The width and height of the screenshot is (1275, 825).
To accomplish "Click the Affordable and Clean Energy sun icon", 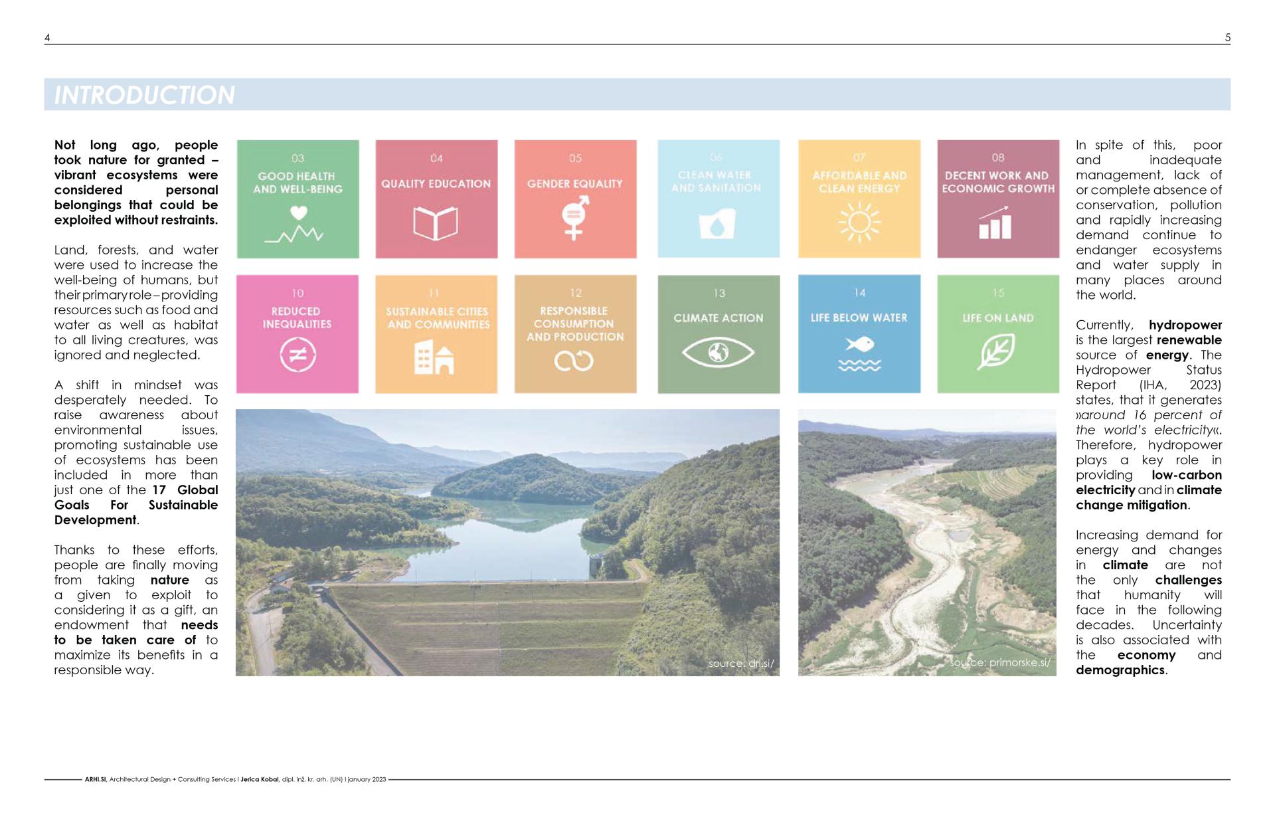I will tap(859, 223).
